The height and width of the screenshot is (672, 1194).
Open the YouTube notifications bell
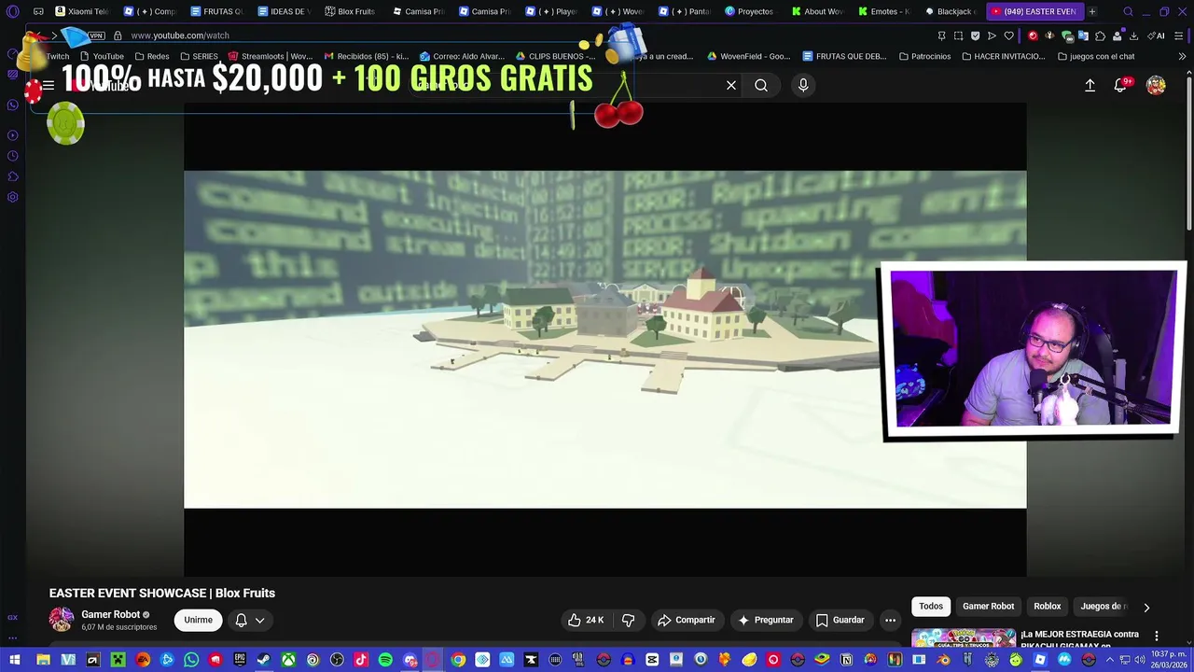1120,85
